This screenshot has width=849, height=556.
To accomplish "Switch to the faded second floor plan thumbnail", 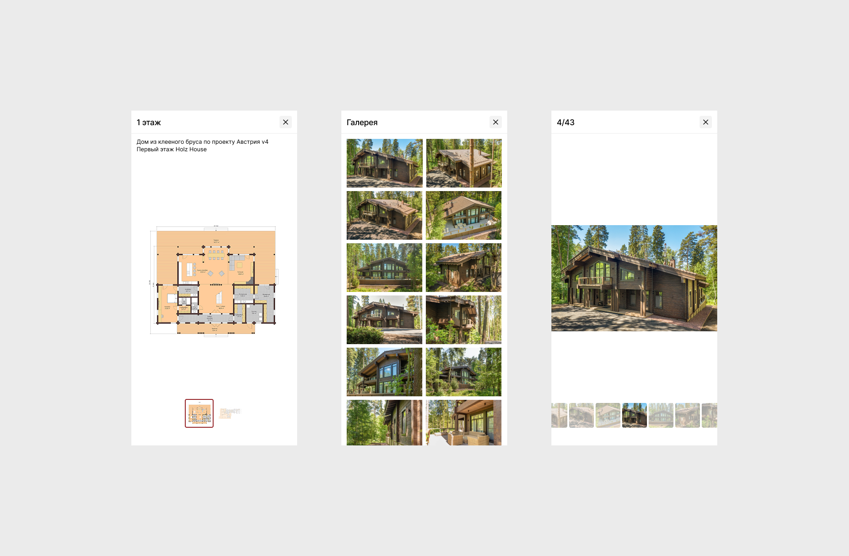I will pyautogui.click(x=229, y=413).
